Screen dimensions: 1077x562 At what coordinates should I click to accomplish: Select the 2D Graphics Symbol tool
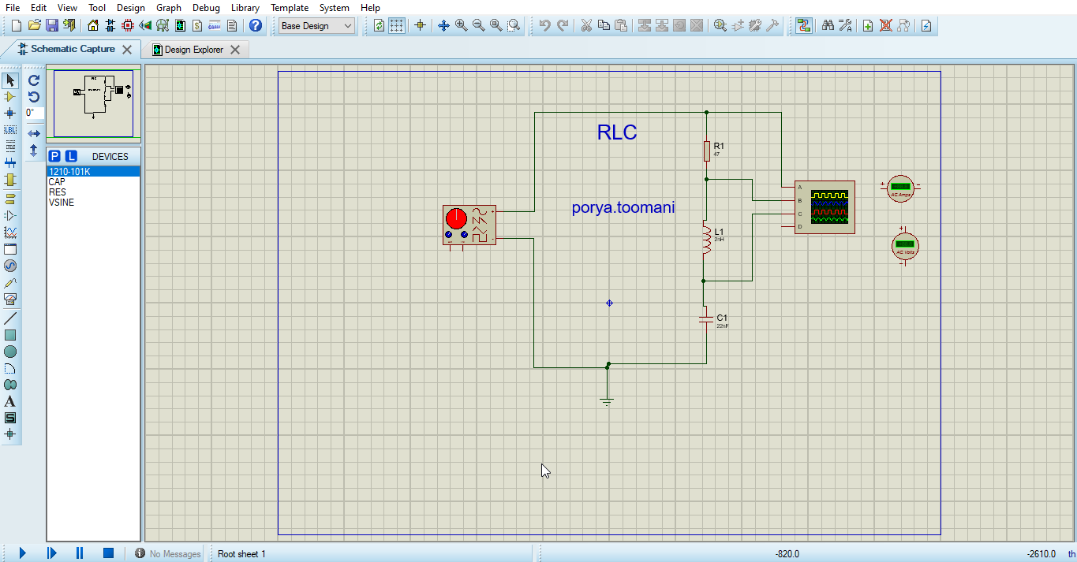10,418
